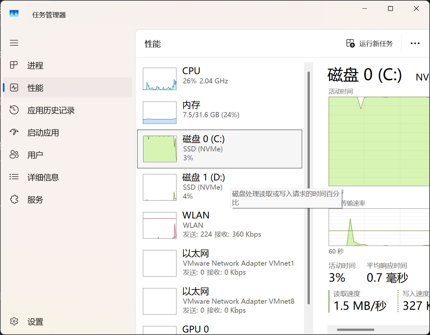Open the 进程 icon in sidebar
The width and height of the screenshot is (430, 335).
14,65
